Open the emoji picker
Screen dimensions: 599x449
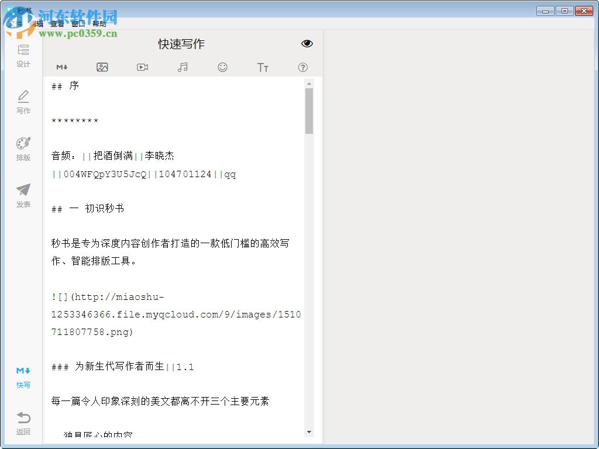tap(223, 67)
